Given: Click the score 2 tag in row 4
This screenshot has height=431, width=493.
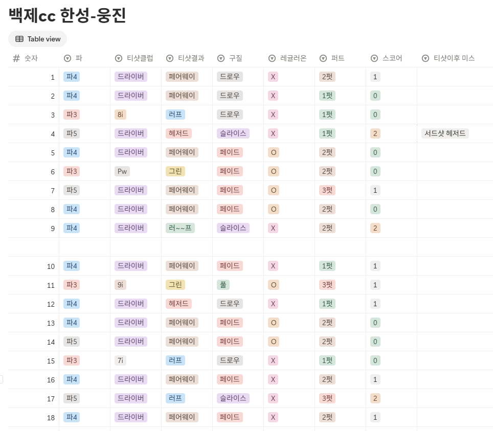Looking at the screenshot, I should (375, 133).
